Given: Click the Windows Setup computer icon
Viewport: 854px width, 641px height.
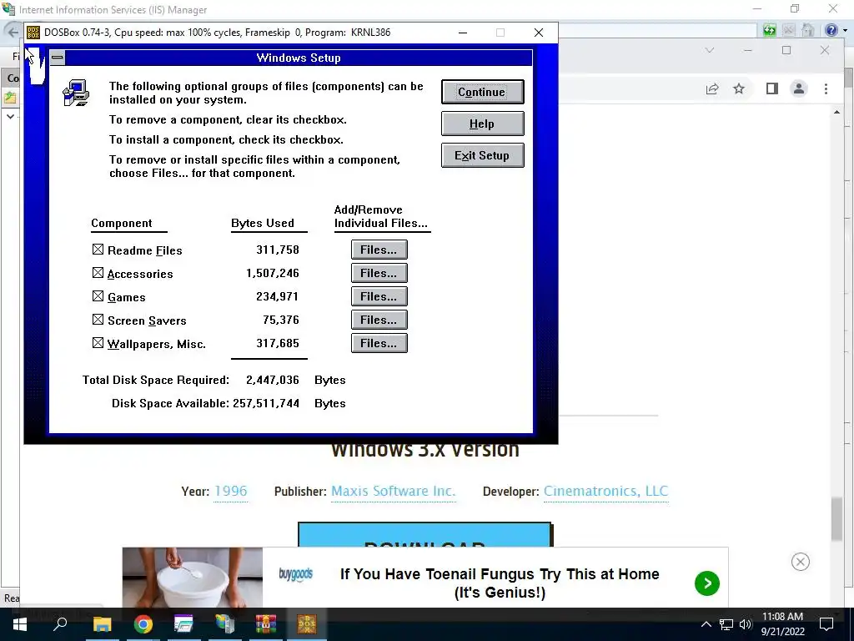Looking at the screenshot, I should pos(76,93).
